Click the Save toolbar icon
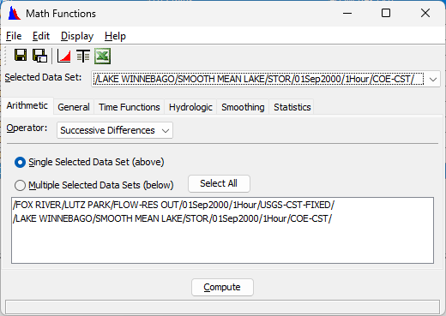 tap(21, 55)
